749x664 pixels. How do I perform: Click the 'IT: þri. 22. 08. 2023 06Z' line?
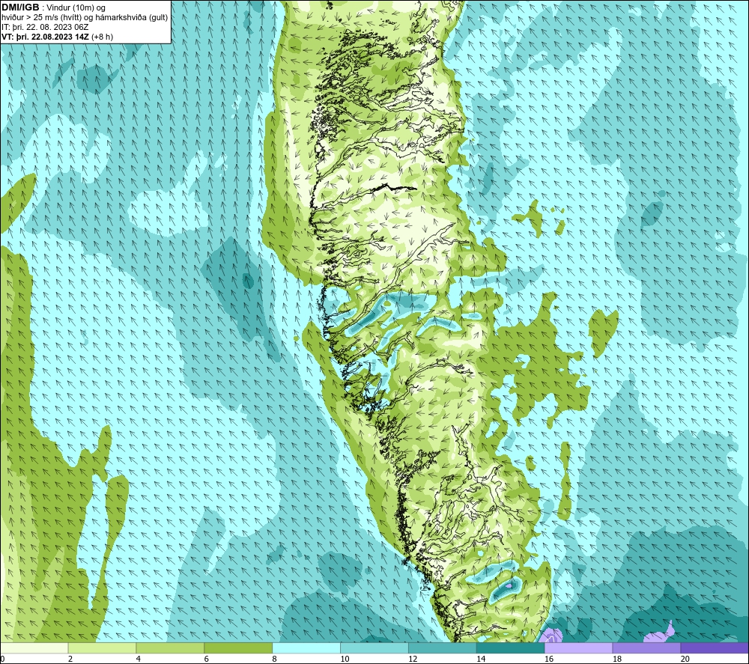click(x=45, y=27)
